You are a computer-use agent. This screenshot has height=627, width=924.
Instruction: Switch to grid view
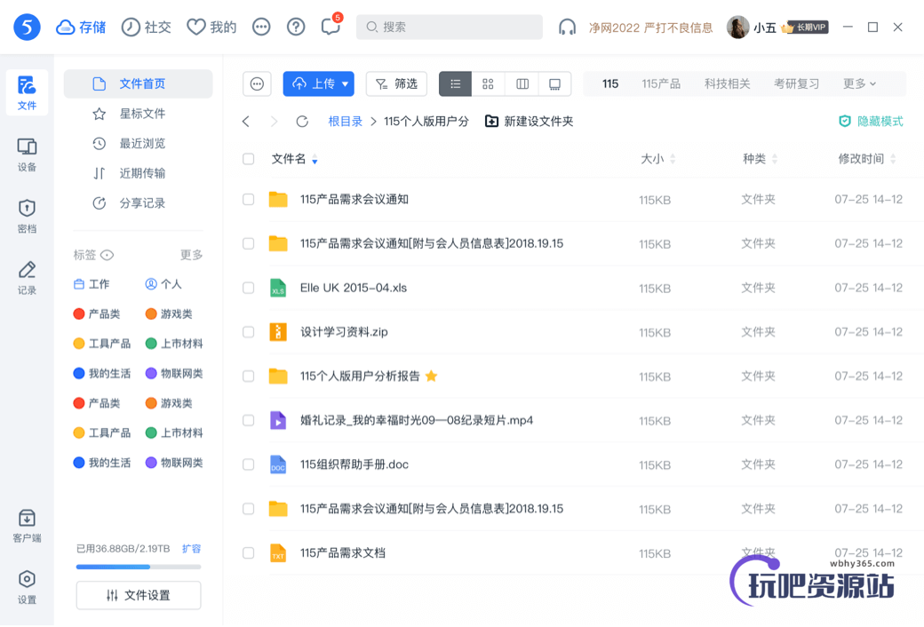click(488, 83)
